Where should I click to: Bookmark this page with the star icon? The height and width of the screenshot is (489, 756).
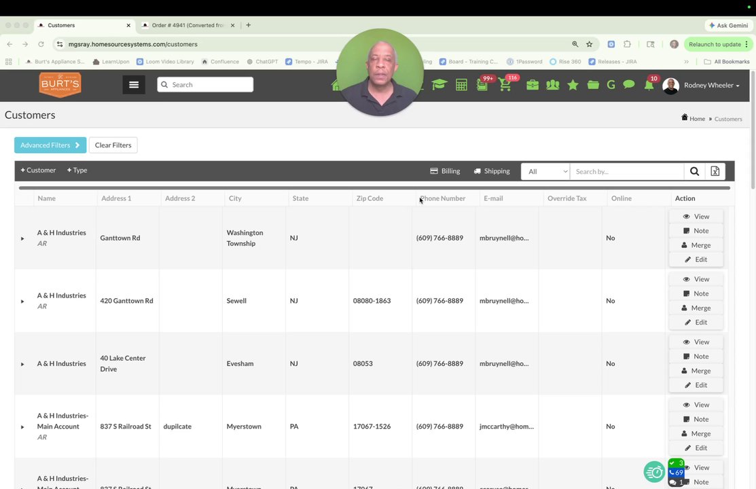pos(589,44)
